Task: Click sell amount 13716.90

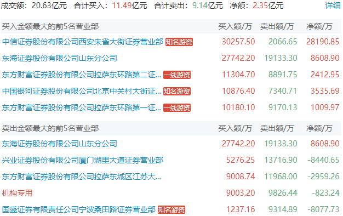Action: click(x=281, y=160)
